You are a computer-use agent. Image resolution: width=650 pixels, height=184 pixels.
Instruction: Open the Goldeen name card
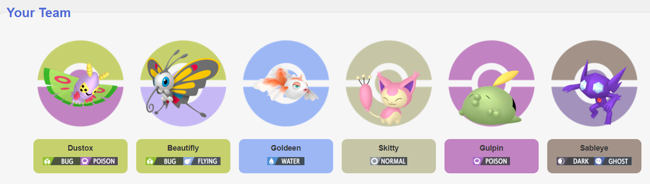pyautogui.click(x=286, y=156)
